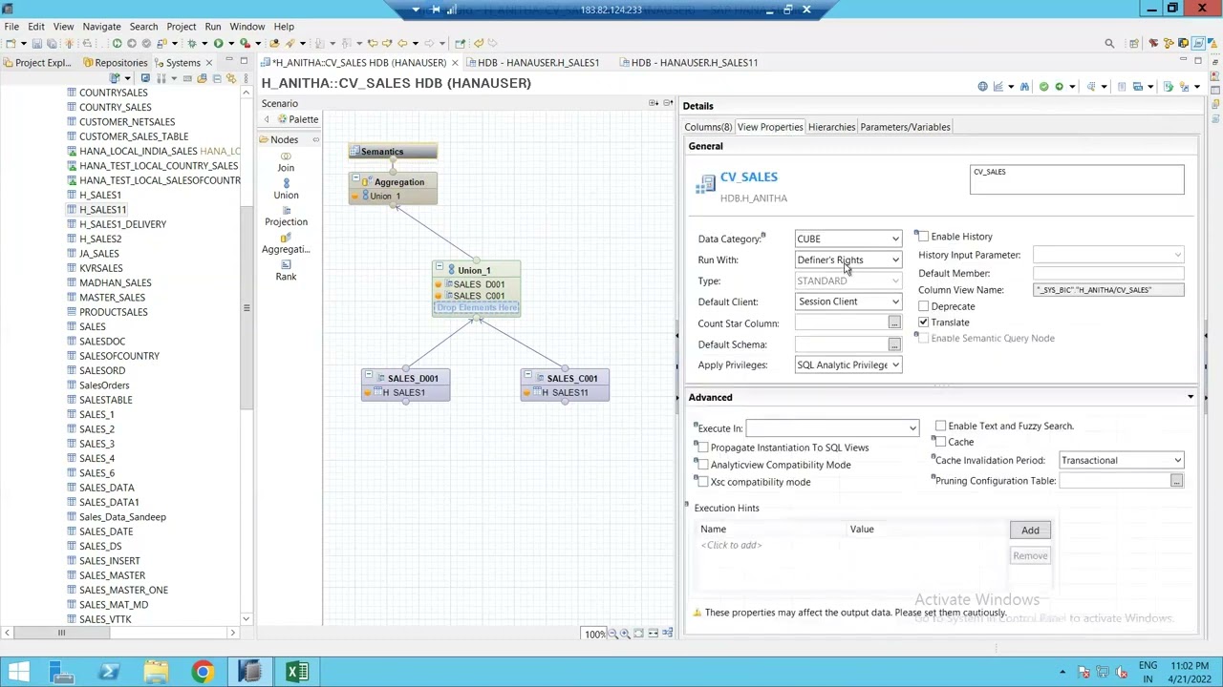Switch to Repositories view tab
This screenshot has width=1223, height=687.
coord(115,63)
